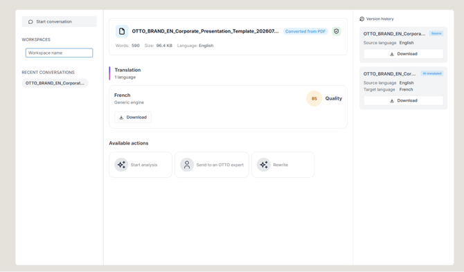Click the Rewrite action card

283,165
